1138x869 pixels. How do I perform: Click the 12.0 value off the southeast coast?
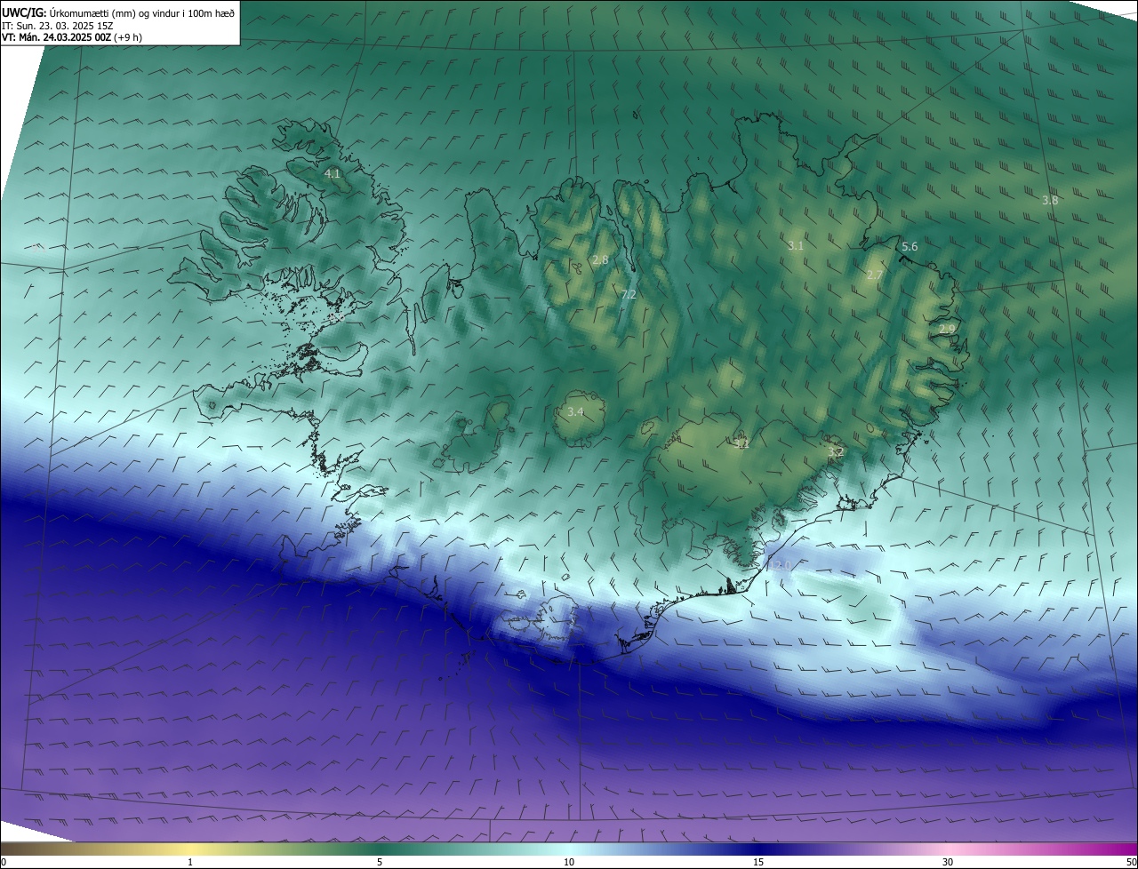780,565
